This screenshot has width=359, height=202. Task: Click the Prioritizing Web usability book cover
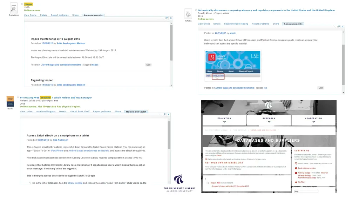(x=10, y=101)
